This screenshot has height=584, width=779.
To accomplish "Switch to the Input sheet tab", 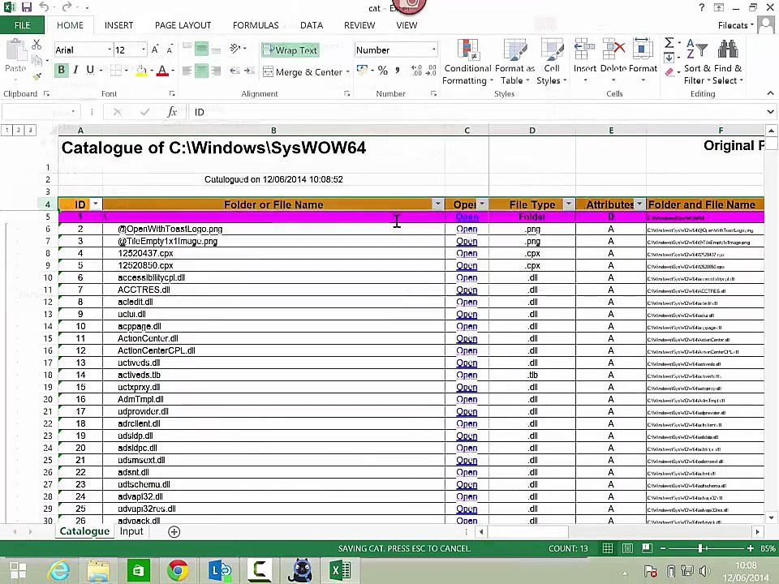I will point(131,531).
